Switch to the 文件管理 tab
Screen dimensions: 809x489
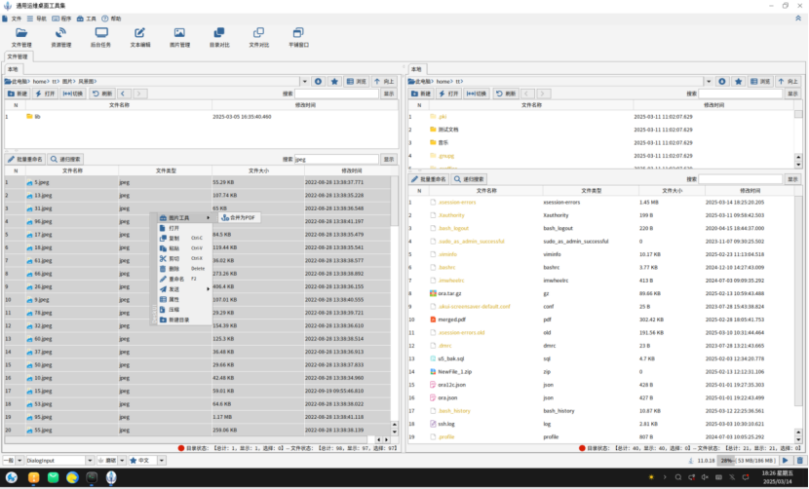click(x=19, y=56)
